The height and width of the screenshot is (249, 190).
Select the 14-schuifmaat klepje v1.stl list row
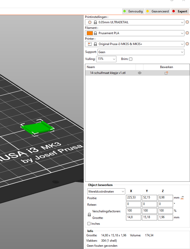109,73
